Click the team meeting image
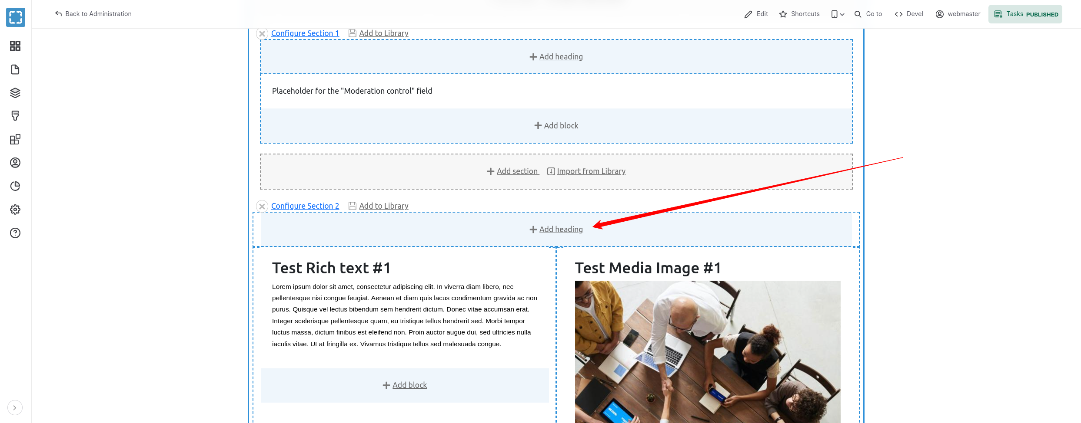 click(708, 352)
